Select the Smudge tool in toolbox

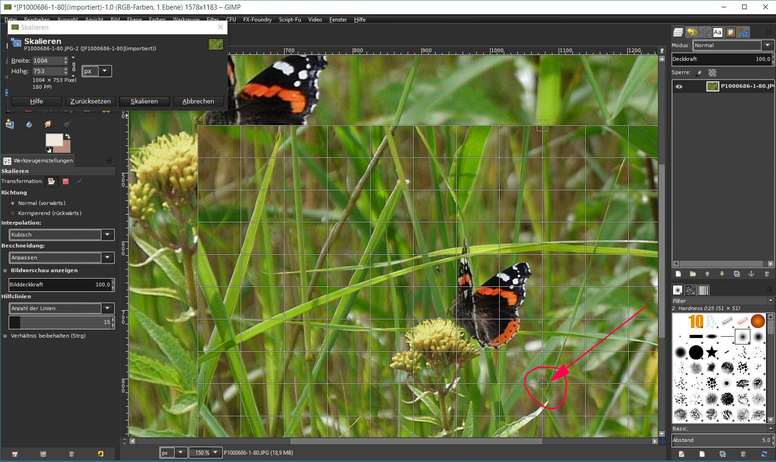[x=48, y=124]
